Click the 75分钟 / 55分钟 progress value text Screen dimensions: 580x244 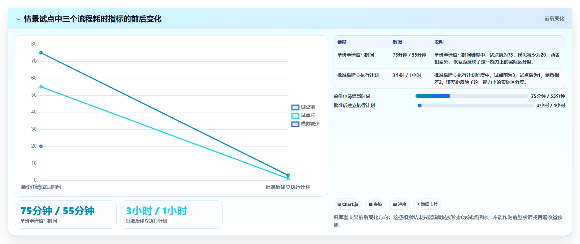pyautogui.click(x=548, y=96)
